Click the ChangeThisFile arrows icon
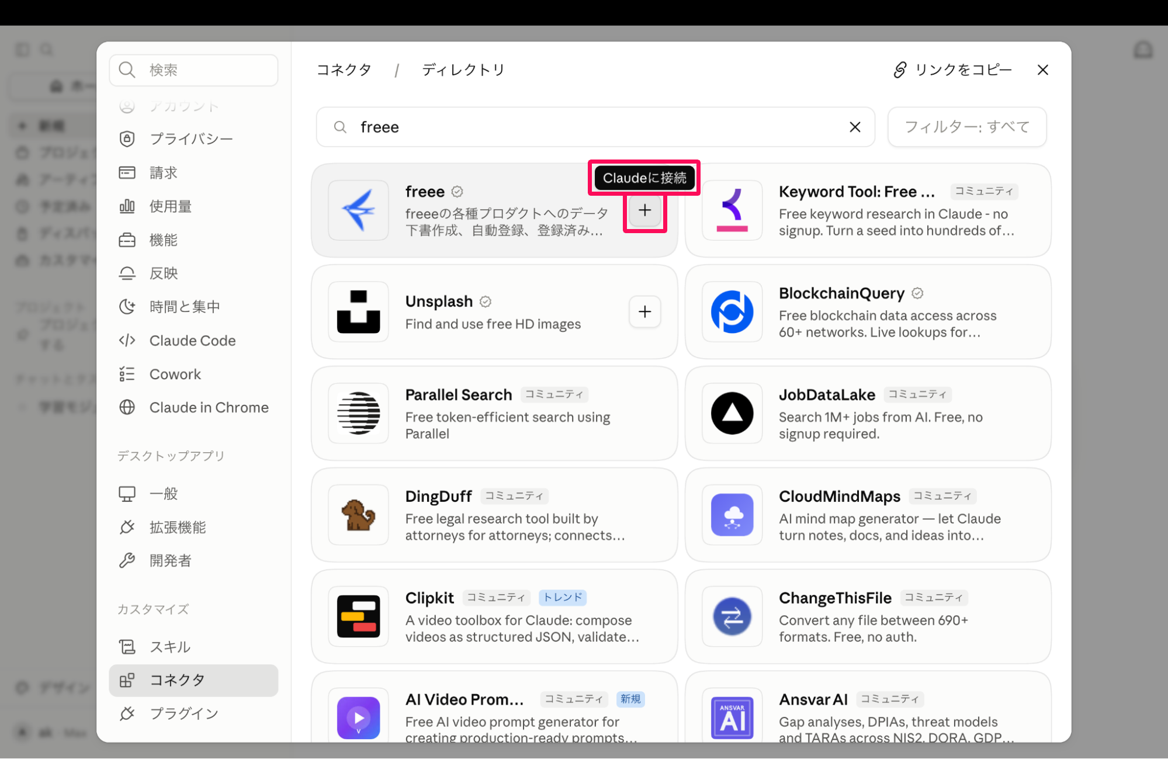The width and height of the screenshot is (1168, 759). (732, 616)
